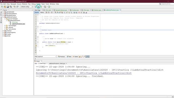Click the Profile Project toolbar icon
This screenshot has width=174, height=98.
49,7
